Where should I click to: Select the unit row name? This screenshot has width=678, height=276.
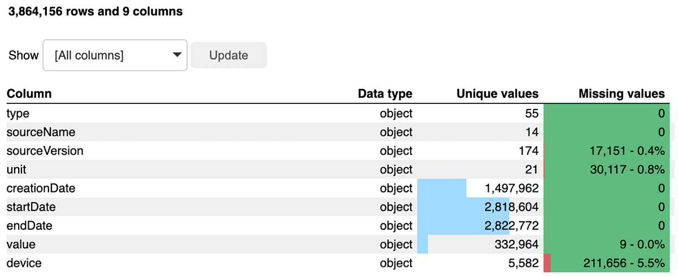pos(16,169)
